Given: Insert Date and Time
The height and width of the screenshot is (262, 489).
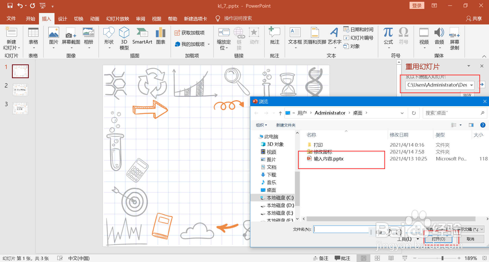Looking at the screenshot, I should 358,30.
